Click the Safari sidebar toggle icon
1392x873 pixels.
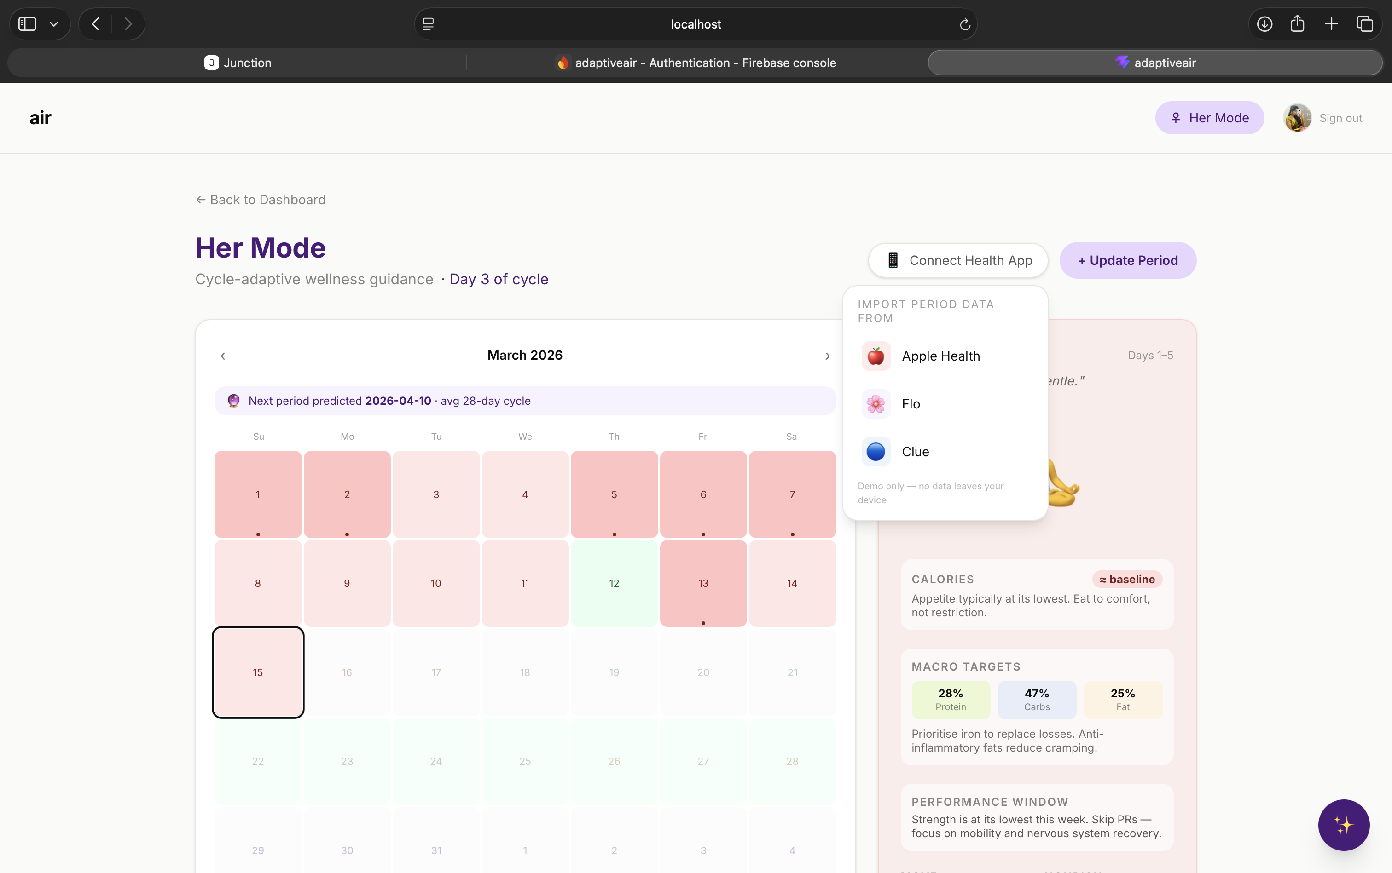point(27,23)
